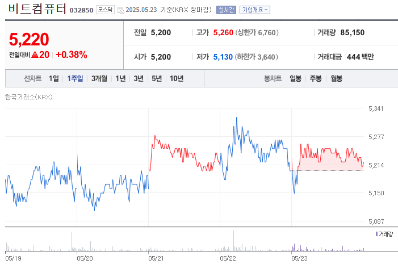Image resolution: width=398 pixels, height=264 pixels.
Task: Click the 5,087 price axis label
Action: click(376, 221)
